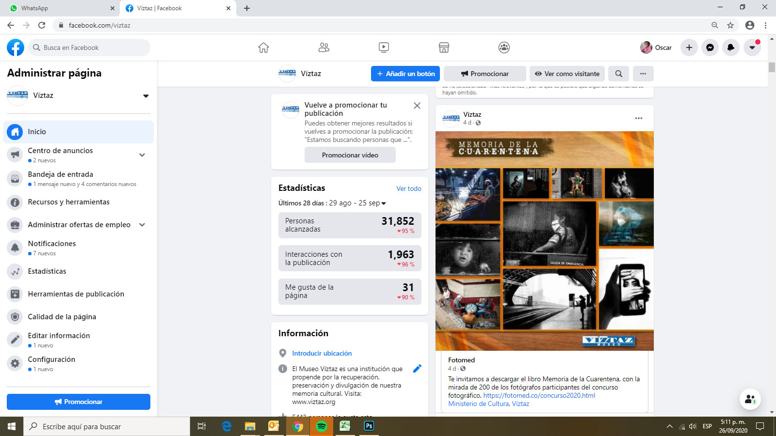
Task: Select Bandeja de entrada in sidebar
Action: point(61,174)
